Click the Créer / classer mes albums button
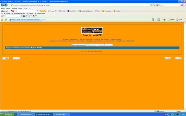The image size is (186, 116). click(x=79, y=45)
